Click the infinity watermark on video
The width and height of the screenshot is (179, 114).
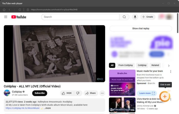(x=100, y=79)
